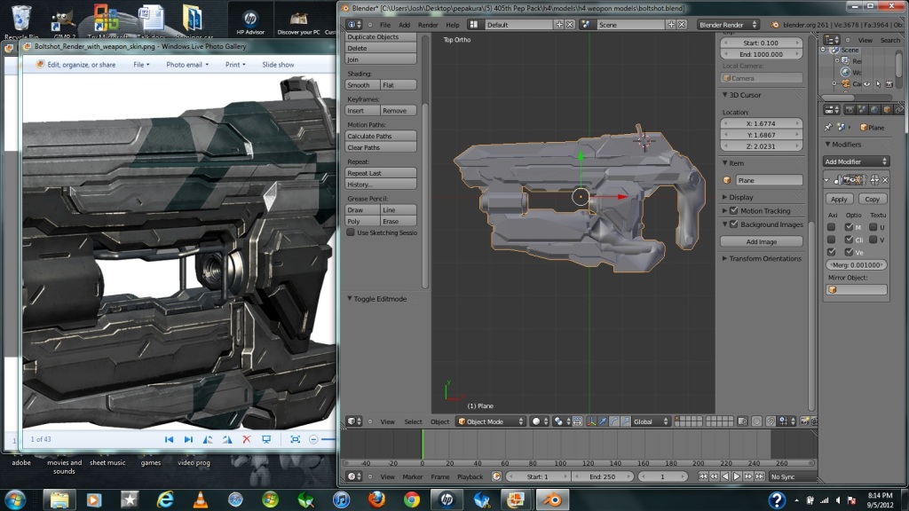Enable the texture U mirror checkbox
Viewport: 909px width, 511px height.
click(x=873, y=227)
